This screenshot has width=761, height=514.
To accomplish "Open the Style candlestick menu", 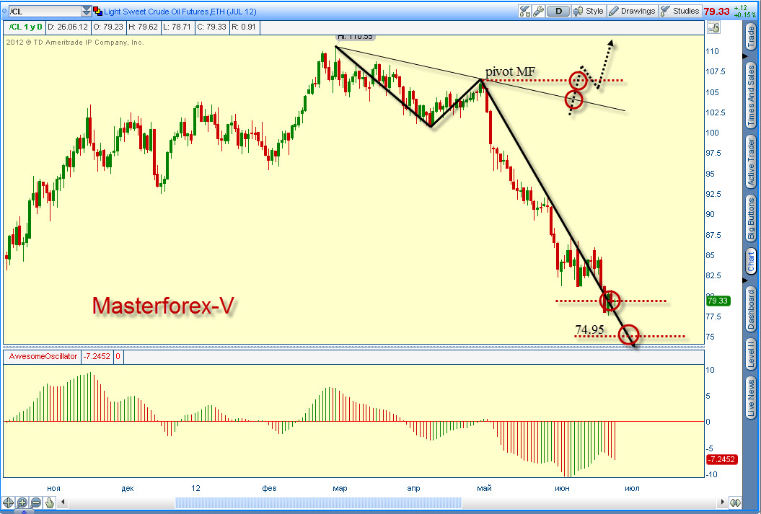I will 588,11.
